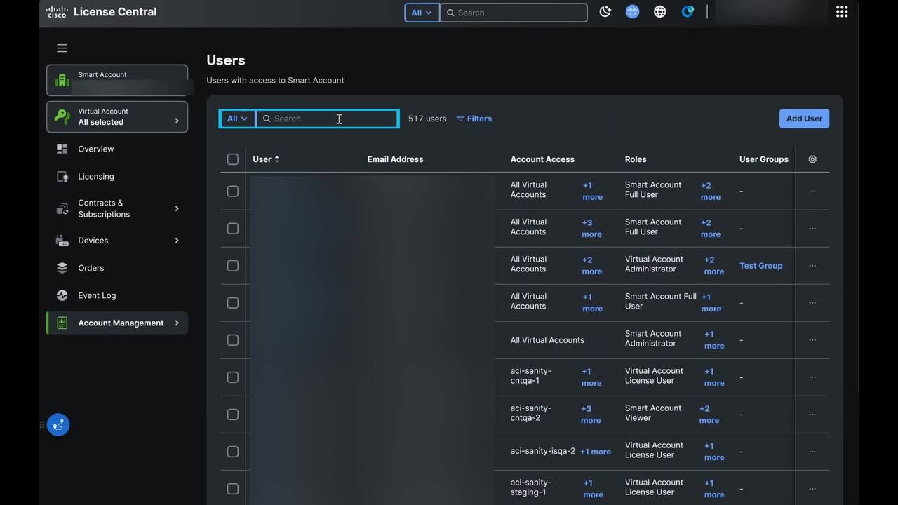
Task: Click the Event Log icon
Action: point(62,295)
